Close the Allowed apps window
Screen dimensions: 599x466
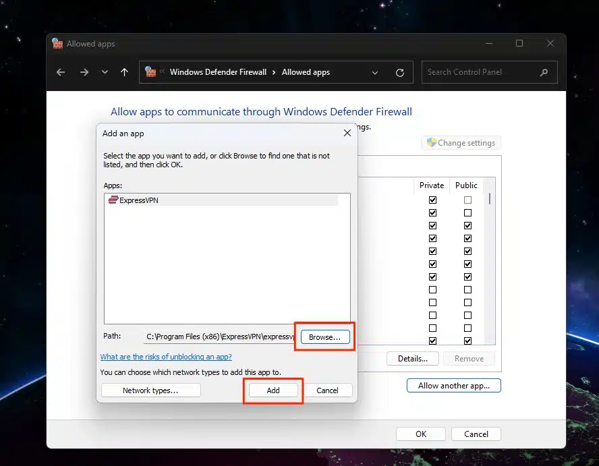click(x=550, y=44)
